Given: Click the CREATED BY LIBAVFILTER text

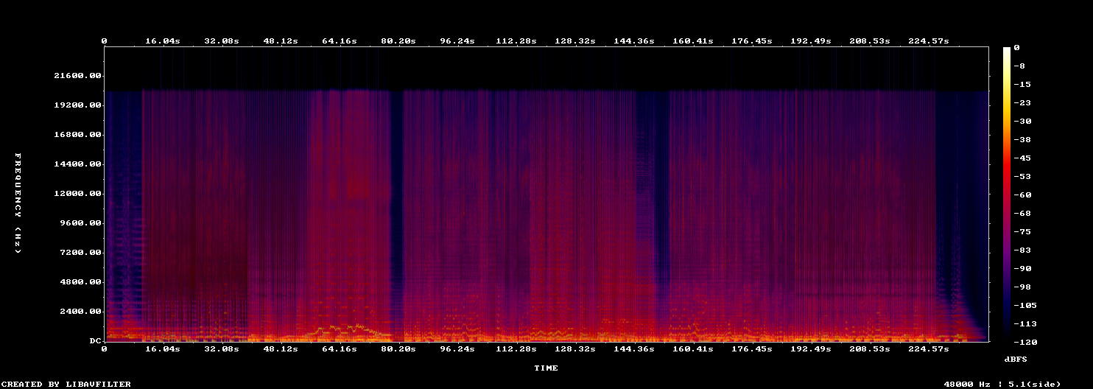Looking at the screenshot, I should [67, 384].
